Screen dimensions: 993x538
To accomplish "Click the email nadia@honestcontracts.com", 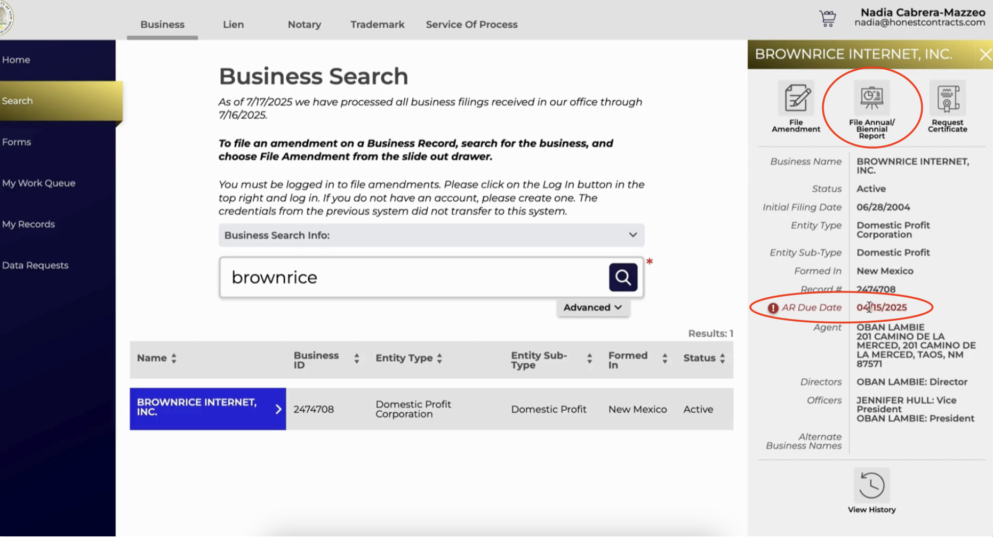I will click(919, 22).
